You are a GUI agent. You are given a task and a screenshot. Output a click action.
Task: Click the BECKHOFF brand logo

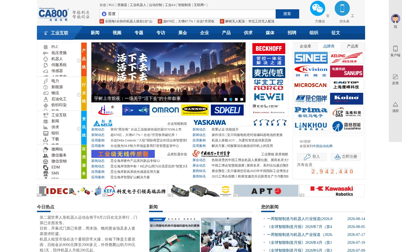tap(269, 49)
